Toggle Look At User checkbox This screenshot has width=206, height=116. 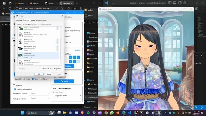click(x=33, y=79)
